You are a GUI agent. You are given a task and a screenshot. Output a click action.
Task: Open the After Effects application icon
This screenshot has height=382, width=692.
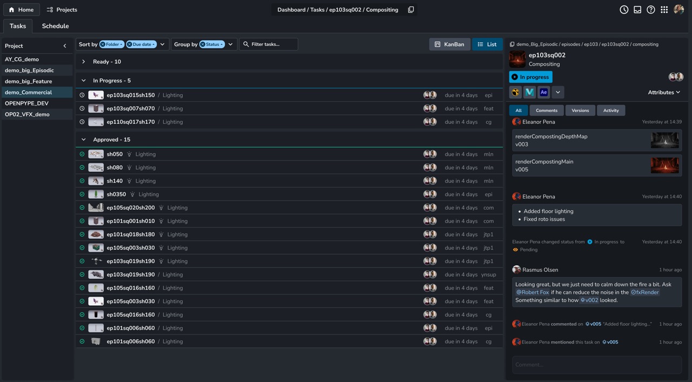[x=543, y=92]
